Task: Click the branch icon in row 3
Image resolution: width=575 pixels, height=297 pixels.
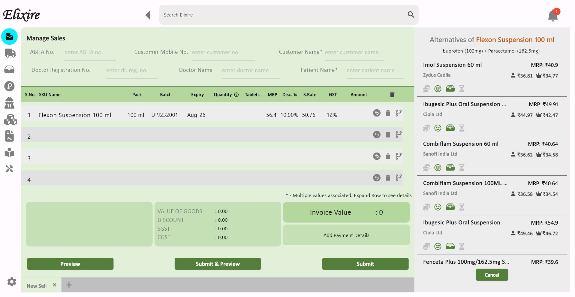Action: click(x=399, y=156)
